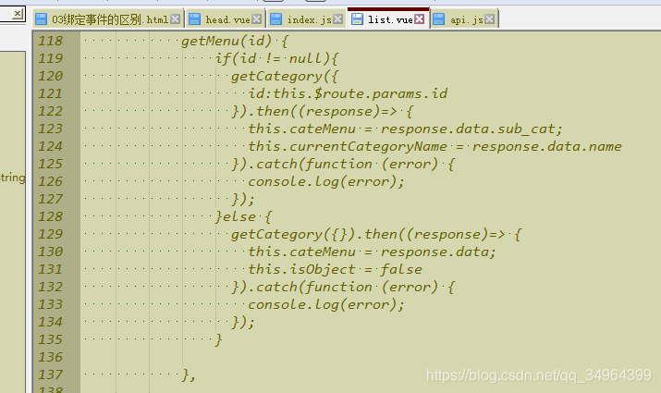Click on 'getCategory({}).then((response)=> {' line
Screen dimensions: 661x393
[x=376, y=235]
